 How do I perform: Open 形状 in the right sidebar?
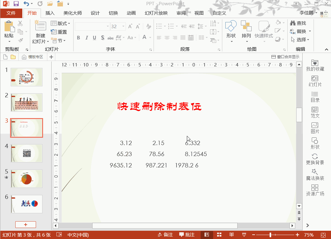[x=315, y=144]
